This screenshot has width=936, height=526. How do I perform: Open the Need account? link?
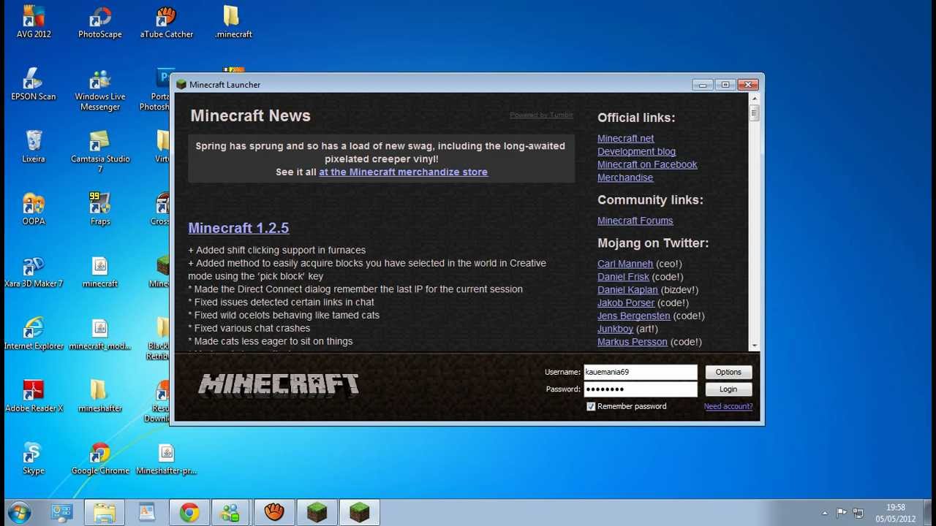click(x=728, y=406)
